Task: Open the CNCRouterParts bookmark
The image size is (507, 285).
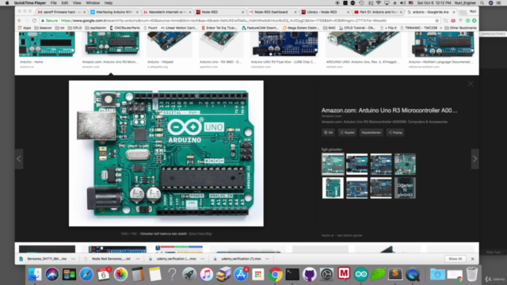Action: [124, 28]
